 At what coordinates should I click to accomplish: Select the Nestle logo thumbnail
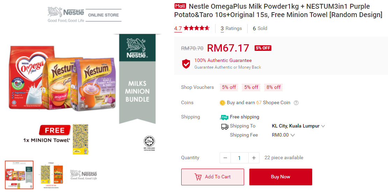pos(84,175)
